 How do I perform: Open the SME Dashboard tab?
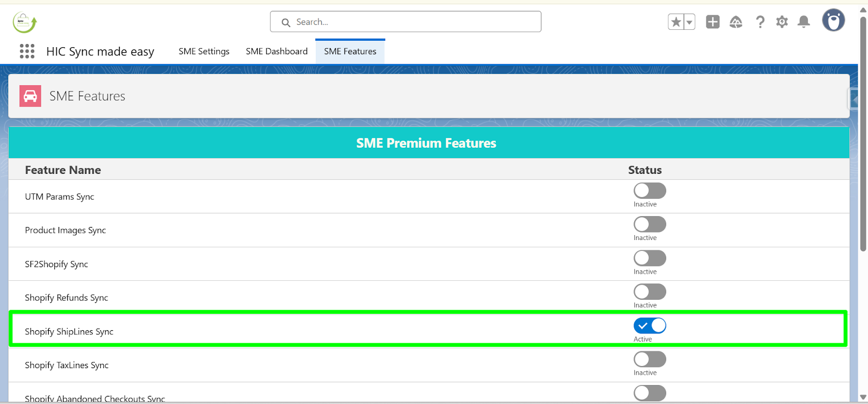click(x=277, y=52)
